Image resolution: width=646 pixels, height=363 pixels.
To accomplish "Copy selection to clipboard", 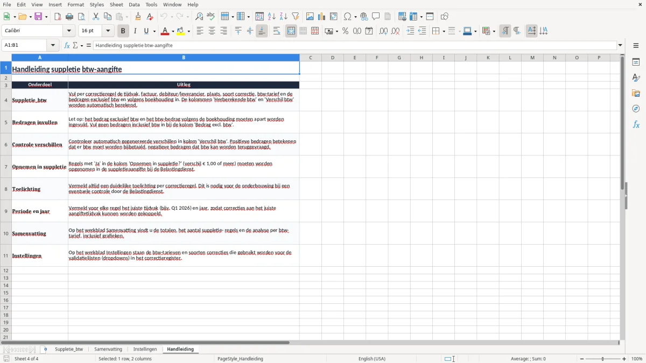I will click(x=108, y=17).
